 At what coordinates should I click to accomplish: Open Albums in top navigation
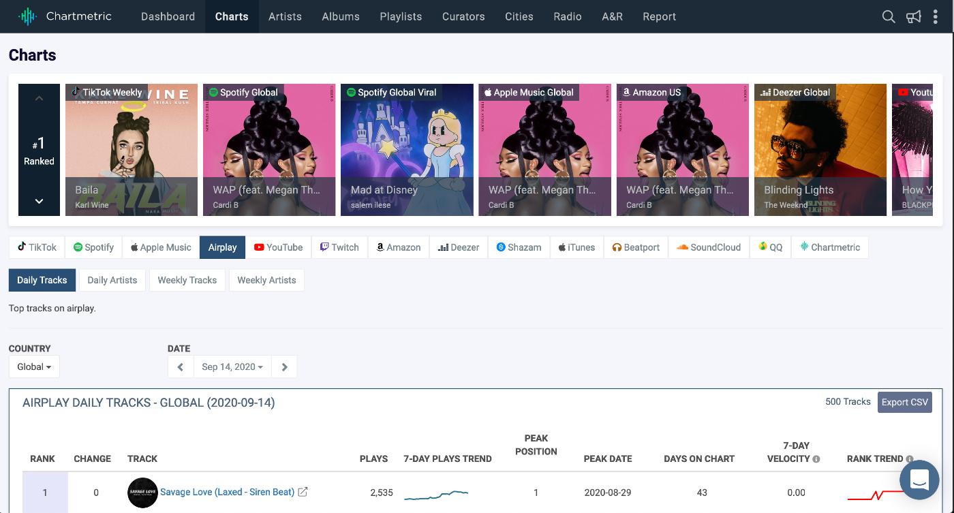[341, 16]
